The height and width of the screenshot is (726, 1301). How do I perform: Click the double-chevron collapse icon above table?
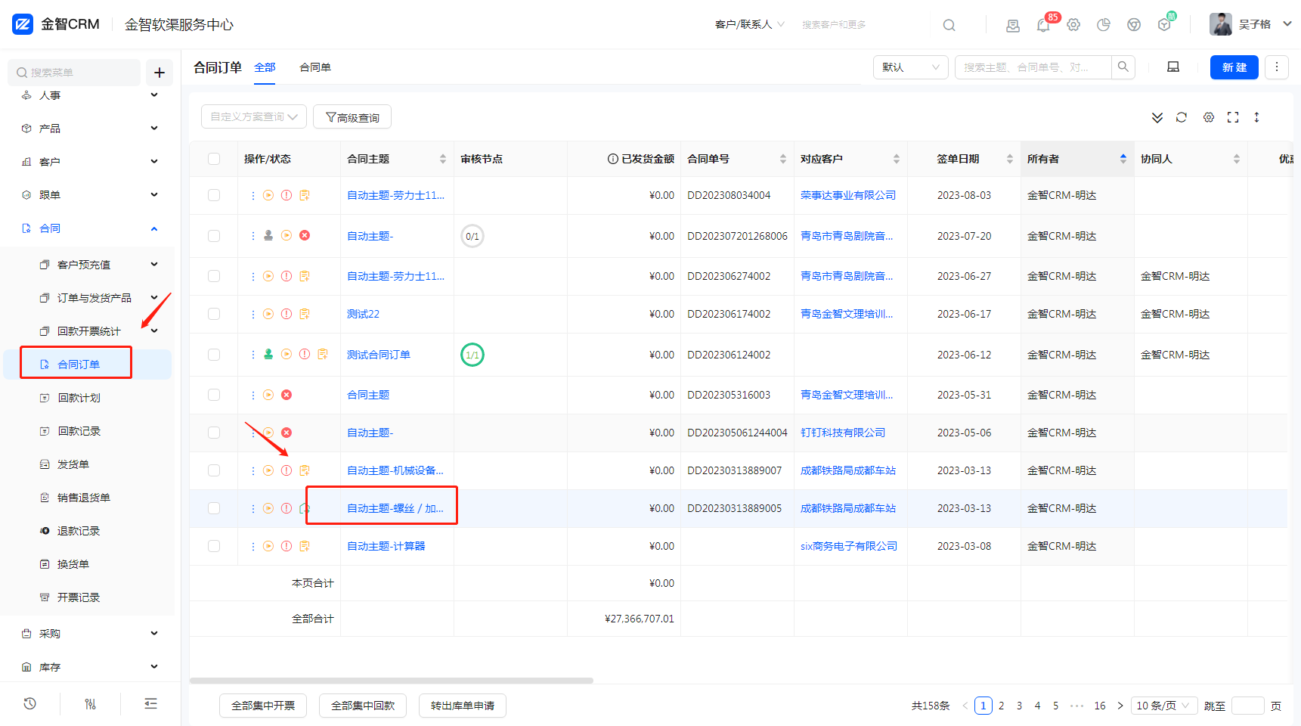tap(1157, 117)
